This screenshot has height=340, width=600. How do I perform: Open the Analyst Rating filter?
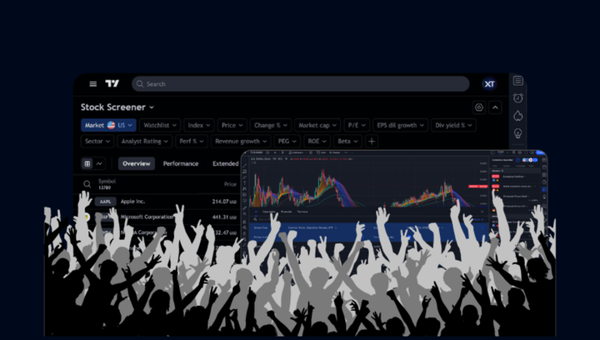pos(144,141)
